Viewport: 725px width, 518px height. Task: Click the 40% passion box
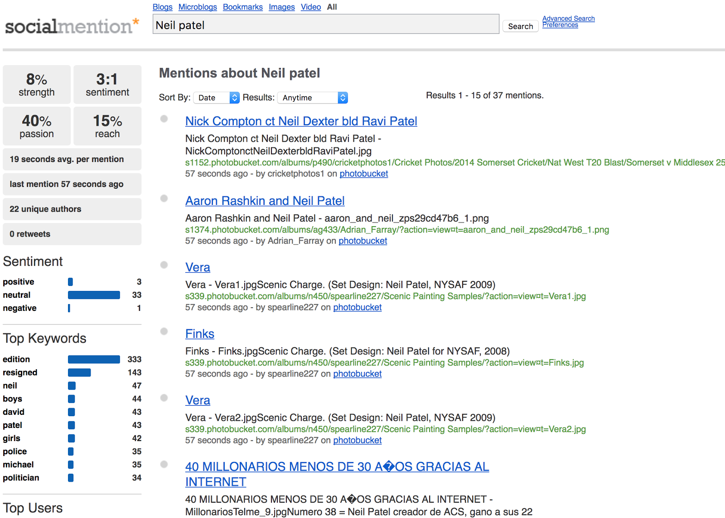37,126
